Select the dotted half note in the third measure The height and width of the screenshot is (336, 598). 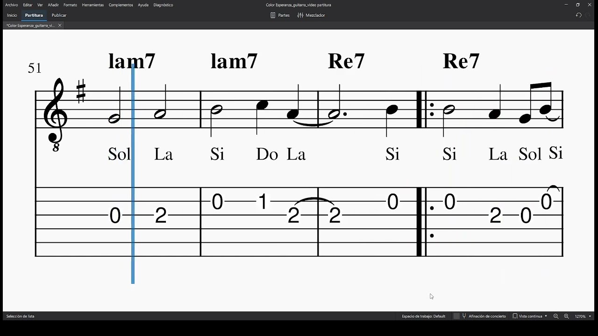pyautogui.click(x=335, y=113)
